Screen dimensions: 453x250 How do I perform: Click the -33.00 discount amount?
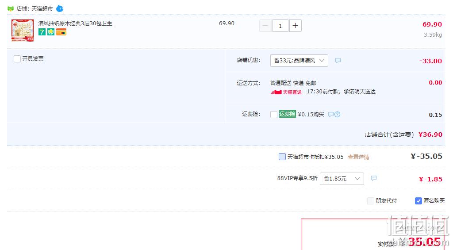[x=430, y=61]
